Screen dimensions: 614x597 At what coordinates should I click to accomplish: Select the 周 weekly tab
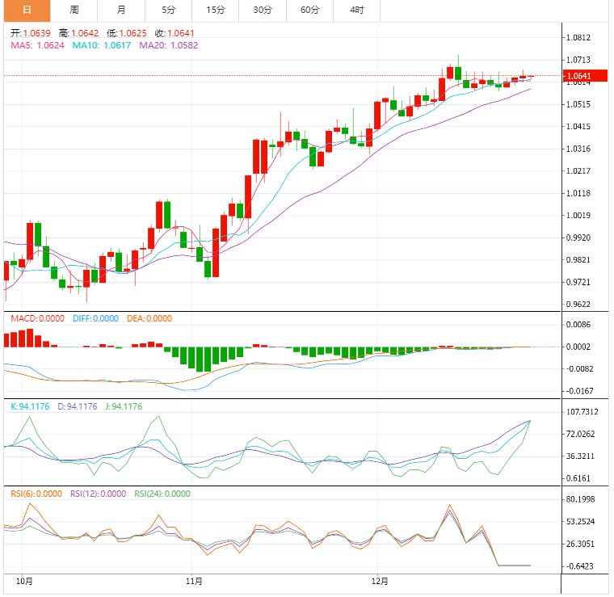click(74, 11)
